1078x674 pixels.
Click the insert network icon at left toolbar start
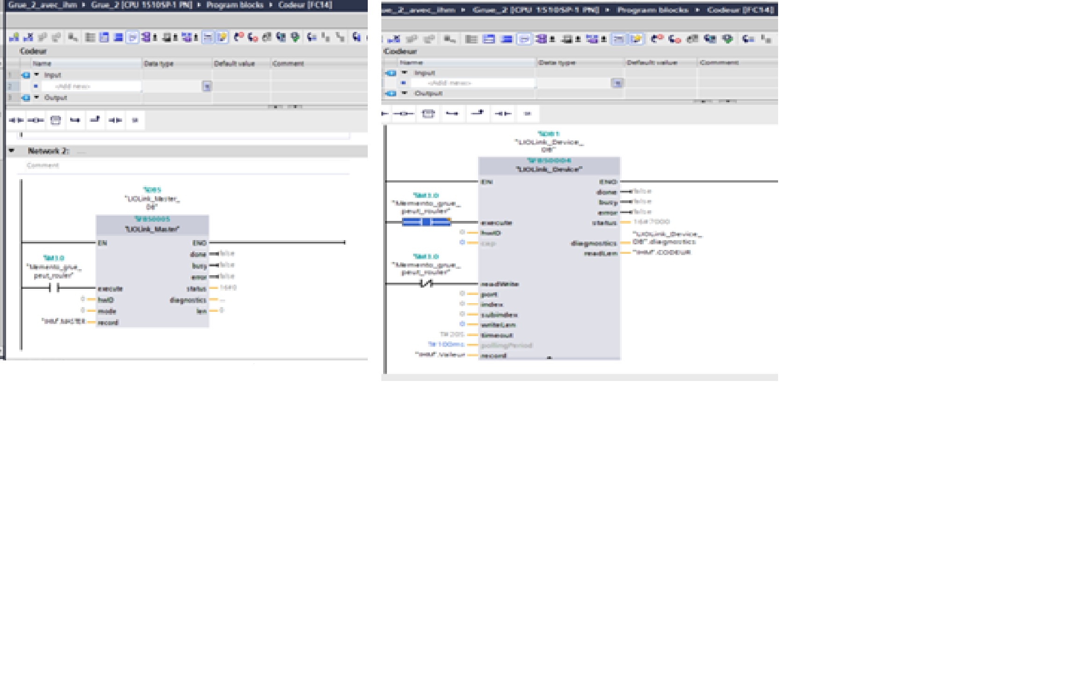click(14, 37)
